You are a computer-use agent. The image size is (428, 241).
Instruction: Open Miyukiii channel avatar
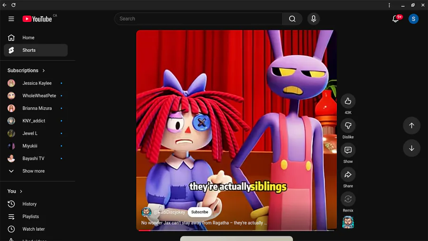(11, 146)
